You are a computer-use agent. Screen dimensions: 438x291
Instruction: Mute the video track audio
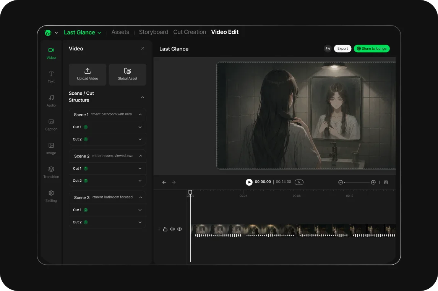click(x=172, y=229)
